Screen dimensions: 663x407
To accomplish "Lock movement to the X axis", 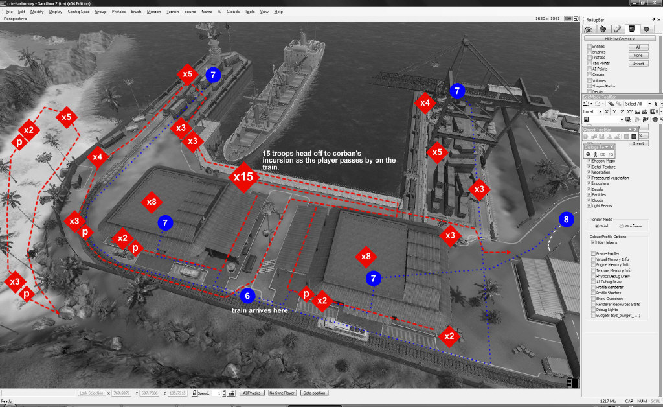I will tap(607, 111).
